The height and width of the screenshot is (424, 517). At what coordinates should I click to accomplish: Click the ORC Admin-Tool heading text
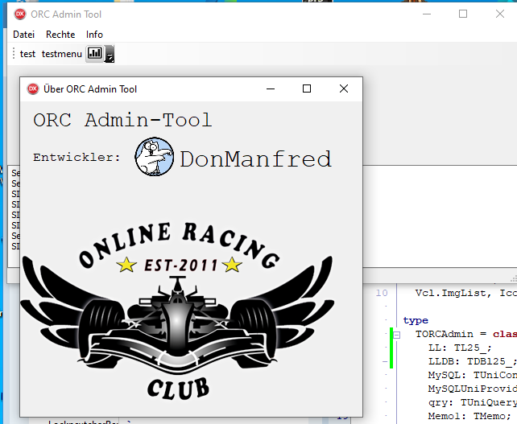pyautogui.click(x=122, y=121)
